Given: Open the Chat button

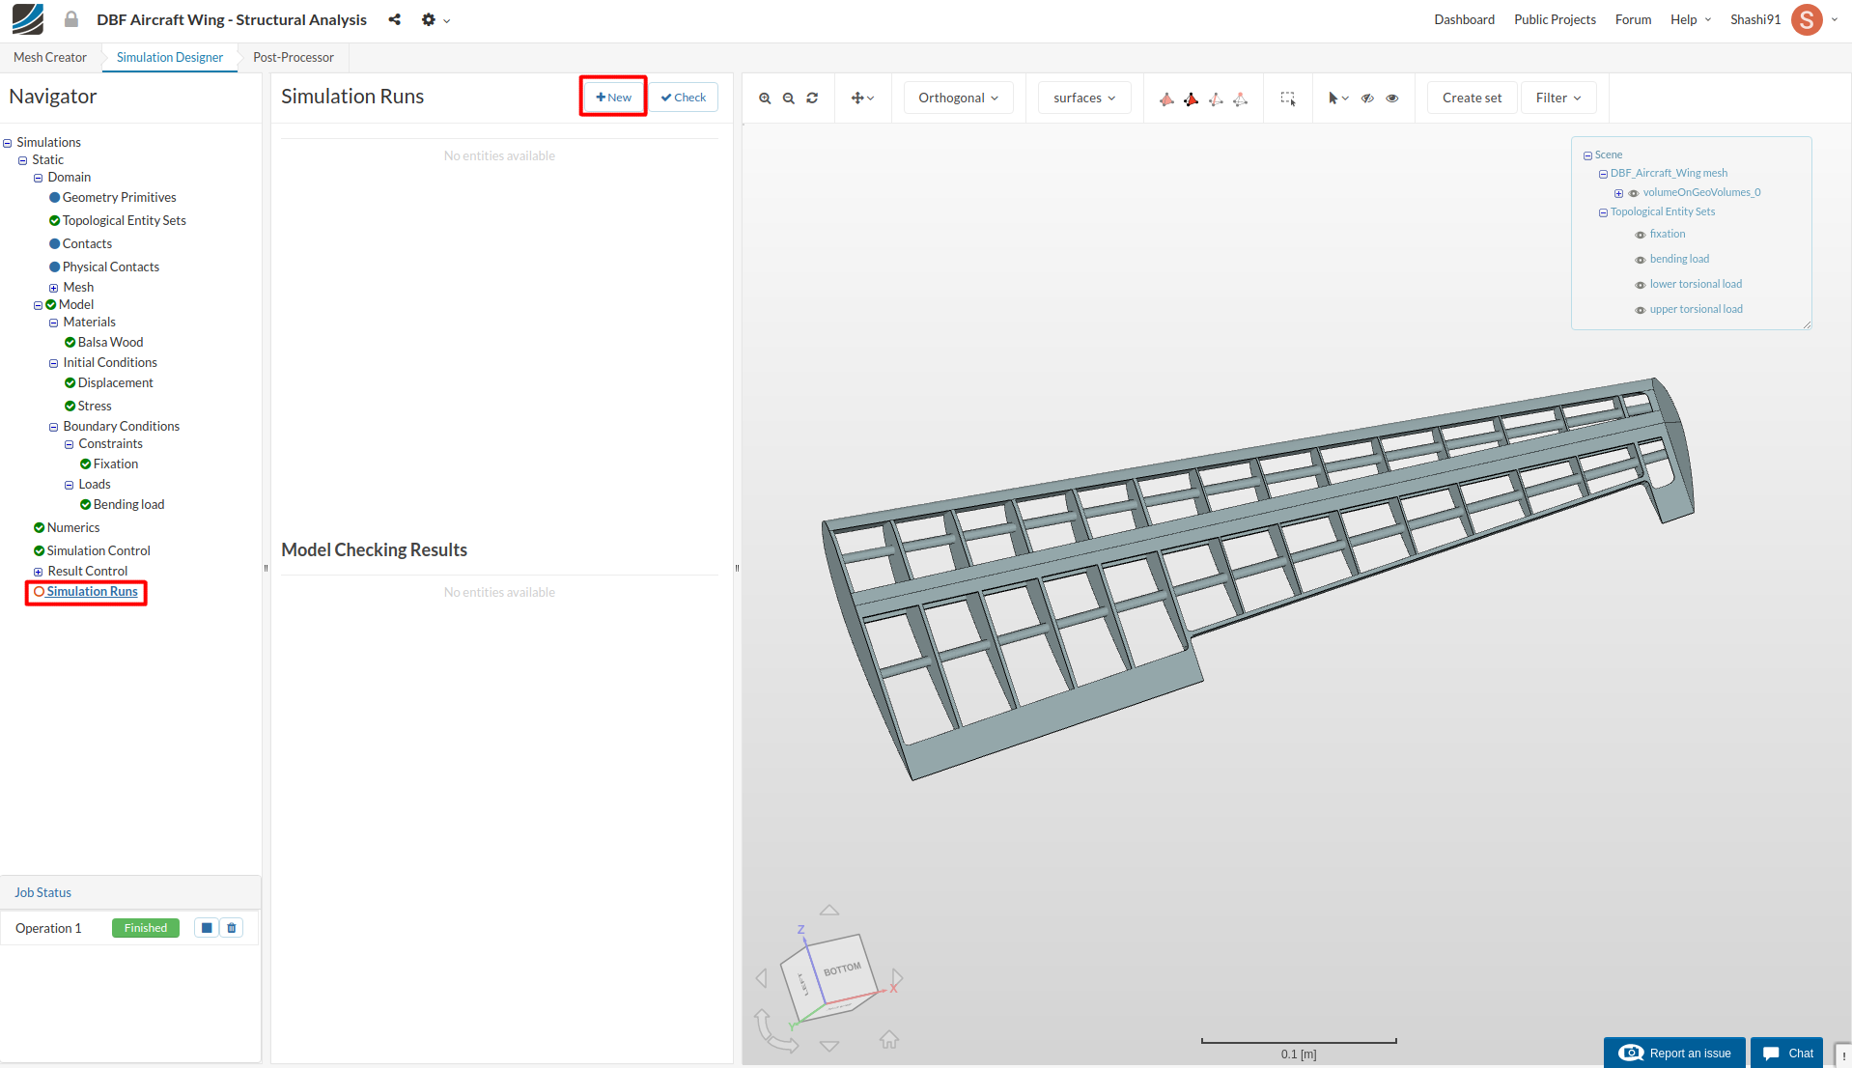Looking at the screenshot, I should [1787, 1053].
